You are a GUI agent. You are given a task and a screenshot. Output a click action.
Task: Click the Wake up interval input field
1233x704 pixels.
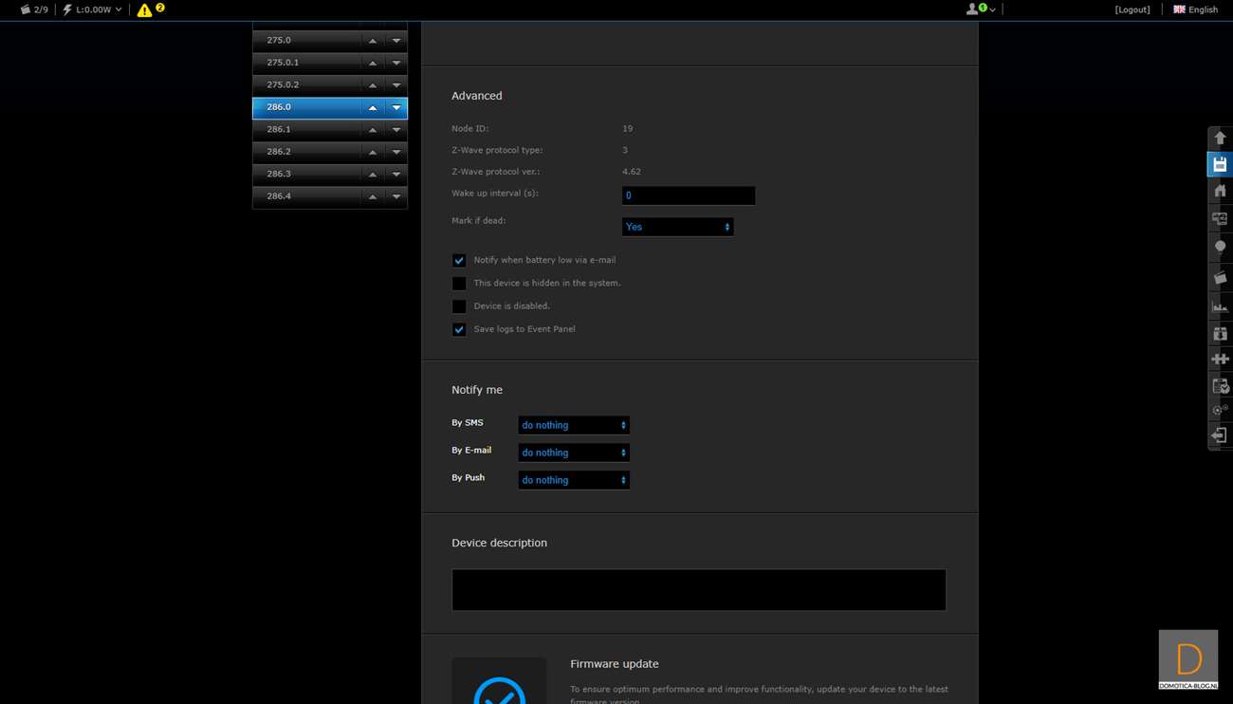(x=689, y=195)
